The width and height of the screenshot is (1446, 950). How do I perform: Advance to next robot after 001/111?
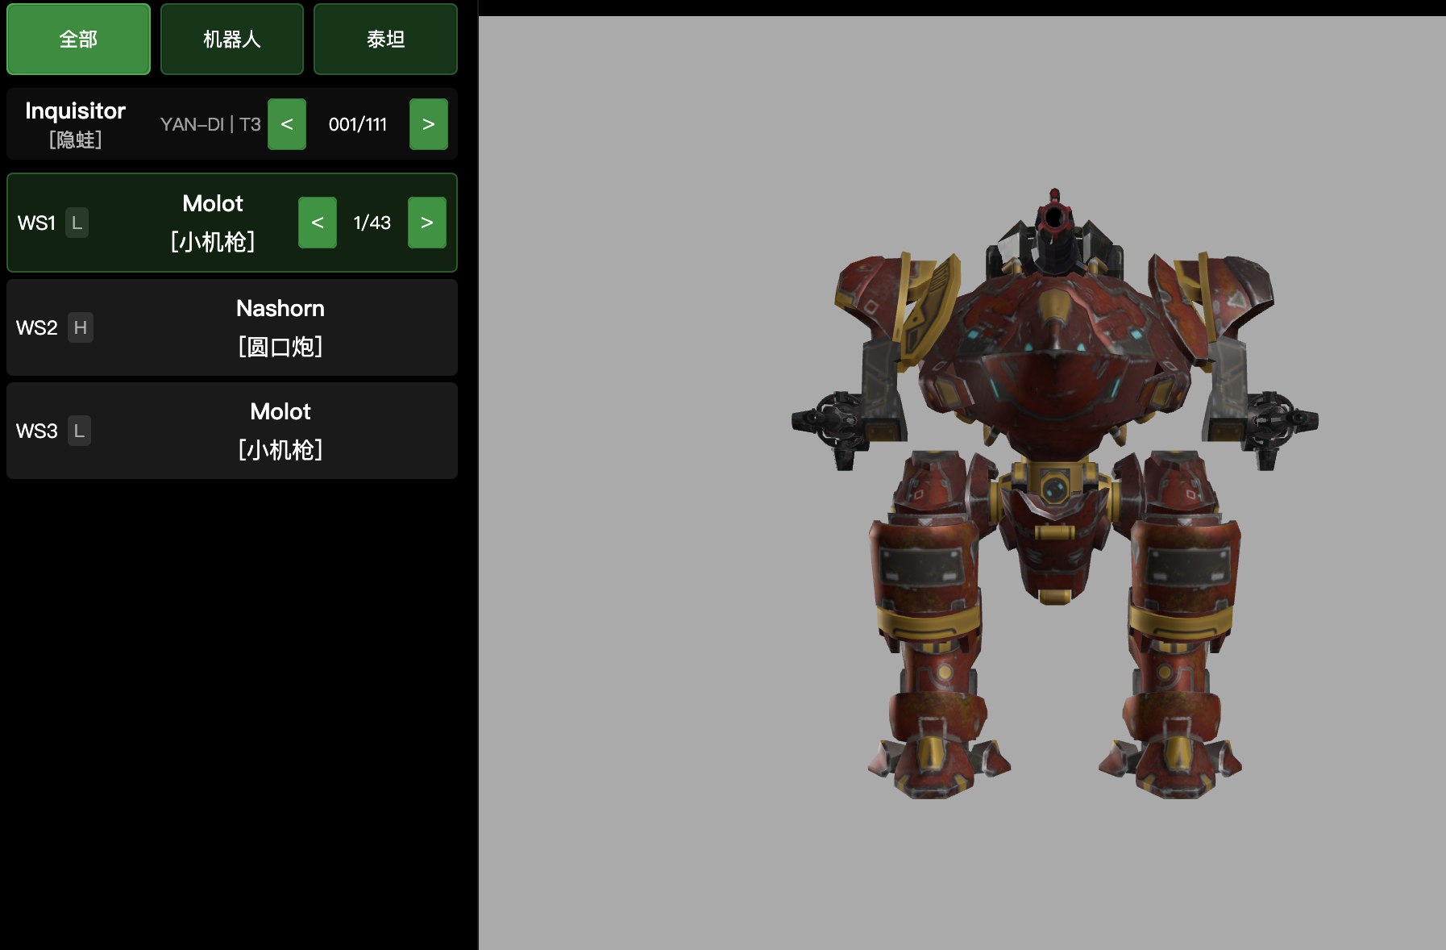(x=429, y=124)
